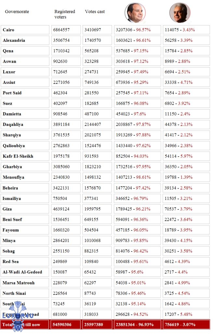Viewport: 213px width, 334px height.
Task: Select the Al-Wadi Al-Gedeed row label
Action: [25, 272]
